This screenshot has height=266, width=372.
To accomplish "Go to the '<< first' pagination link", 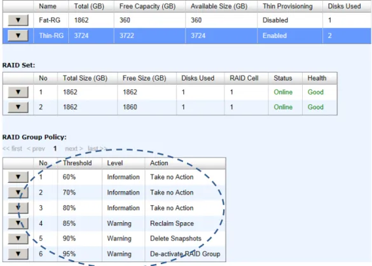I will pyautogui.click(x=12, y=149).
